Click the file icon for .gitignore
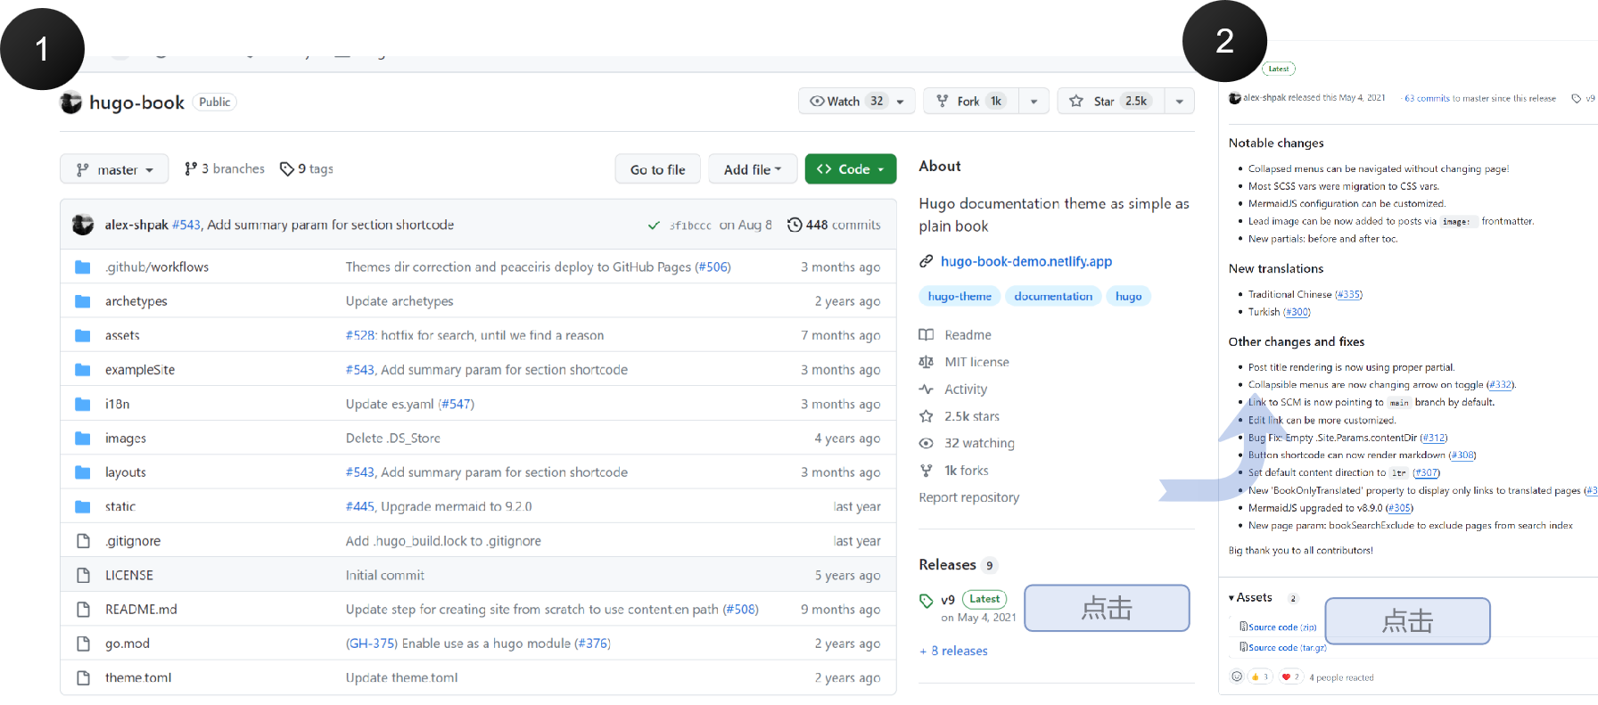 click(83, 541)
